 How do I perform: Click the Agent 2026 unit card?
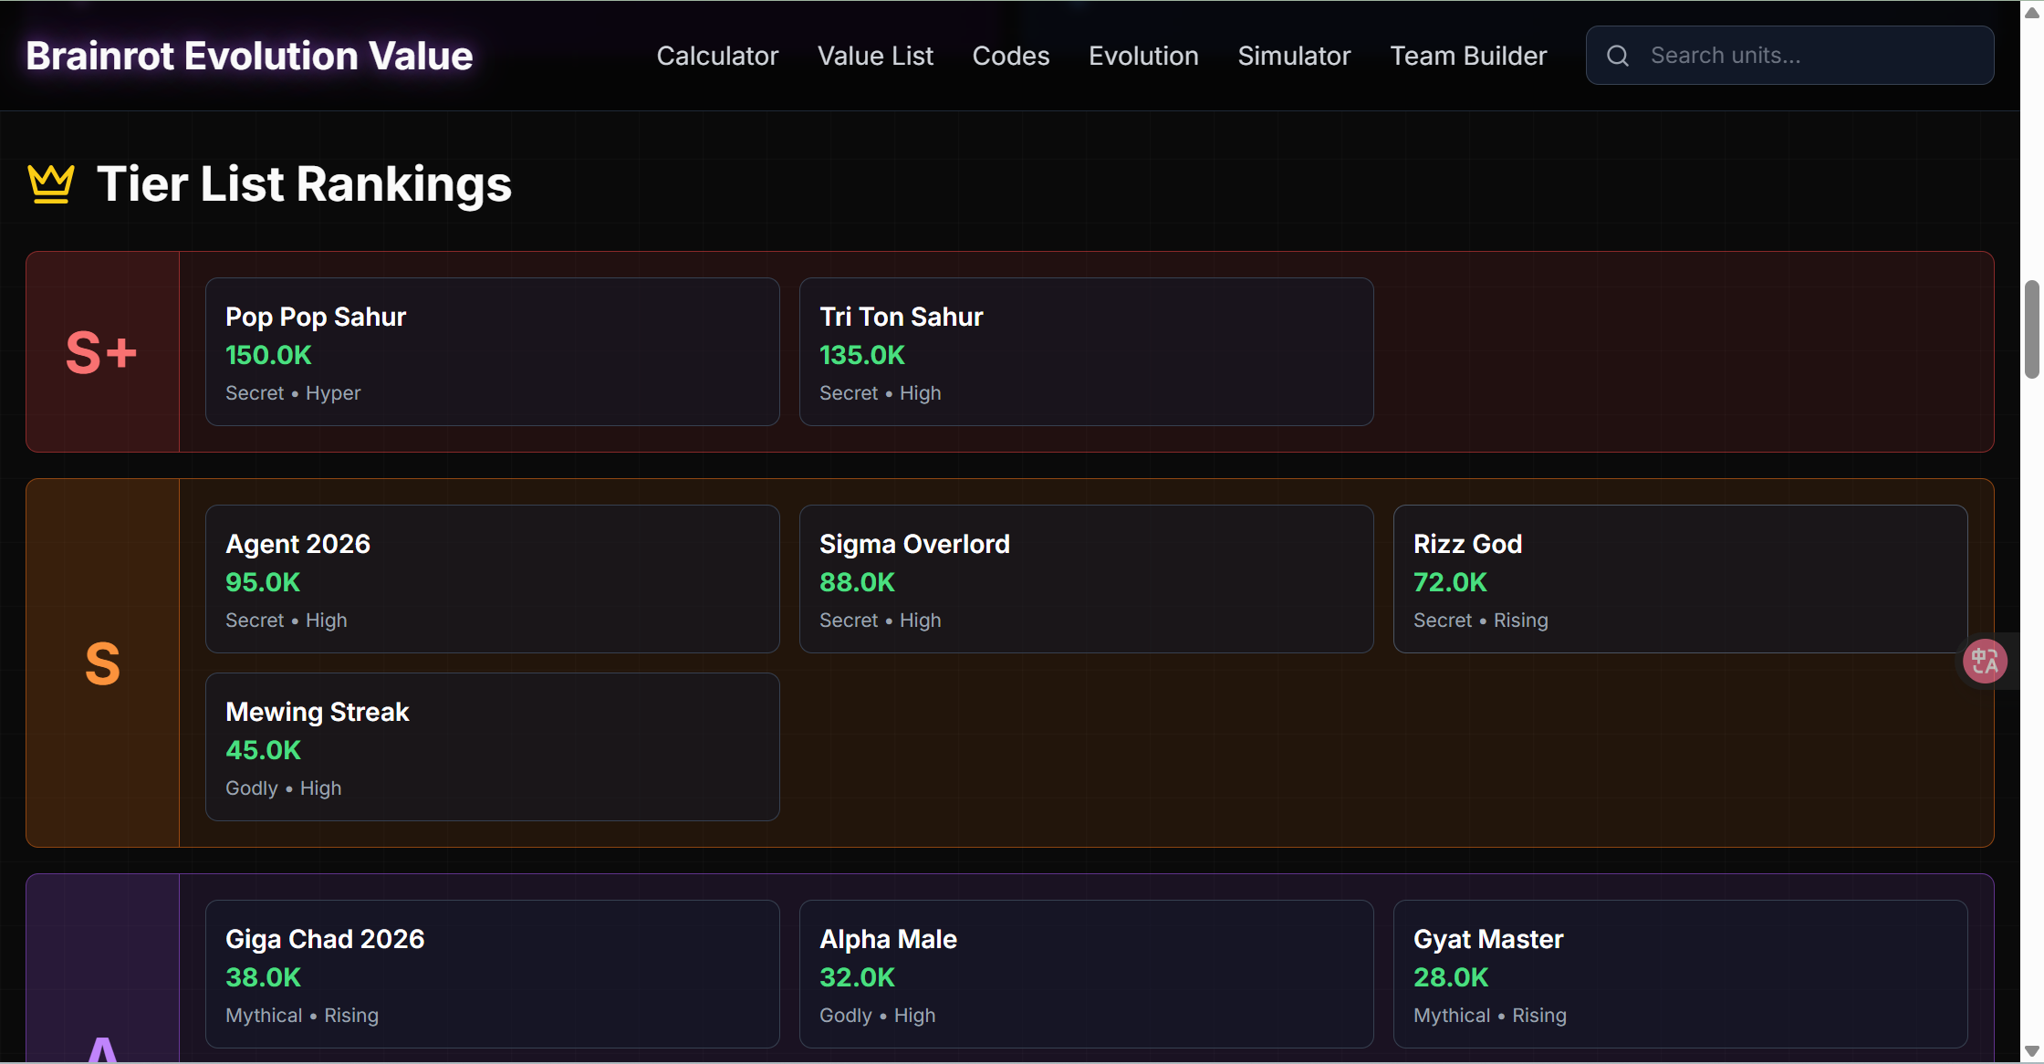[493, 579]
